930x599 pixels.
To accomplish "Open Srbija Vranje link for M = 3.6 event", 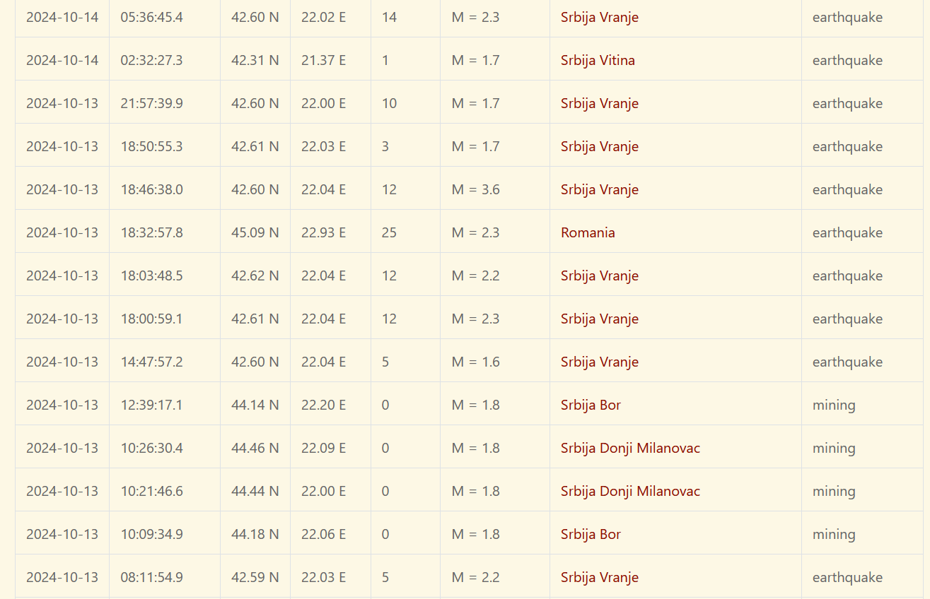I will (x=599, y=189).
